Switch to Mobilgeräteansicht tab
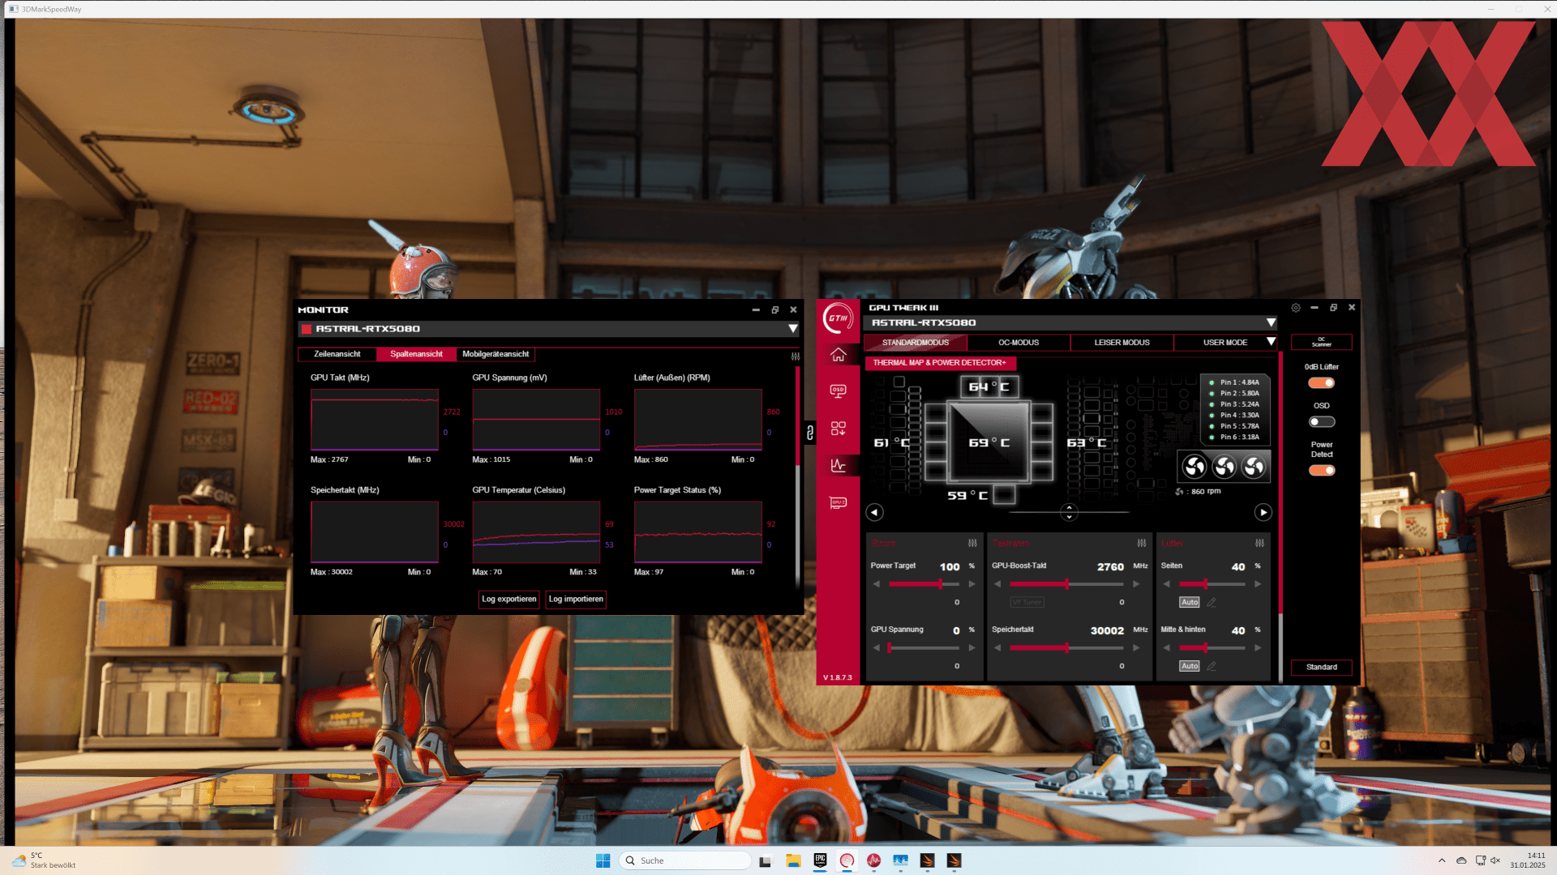Image resolution: width=1557 pixels, height=875 pixels. click(495, 354)
